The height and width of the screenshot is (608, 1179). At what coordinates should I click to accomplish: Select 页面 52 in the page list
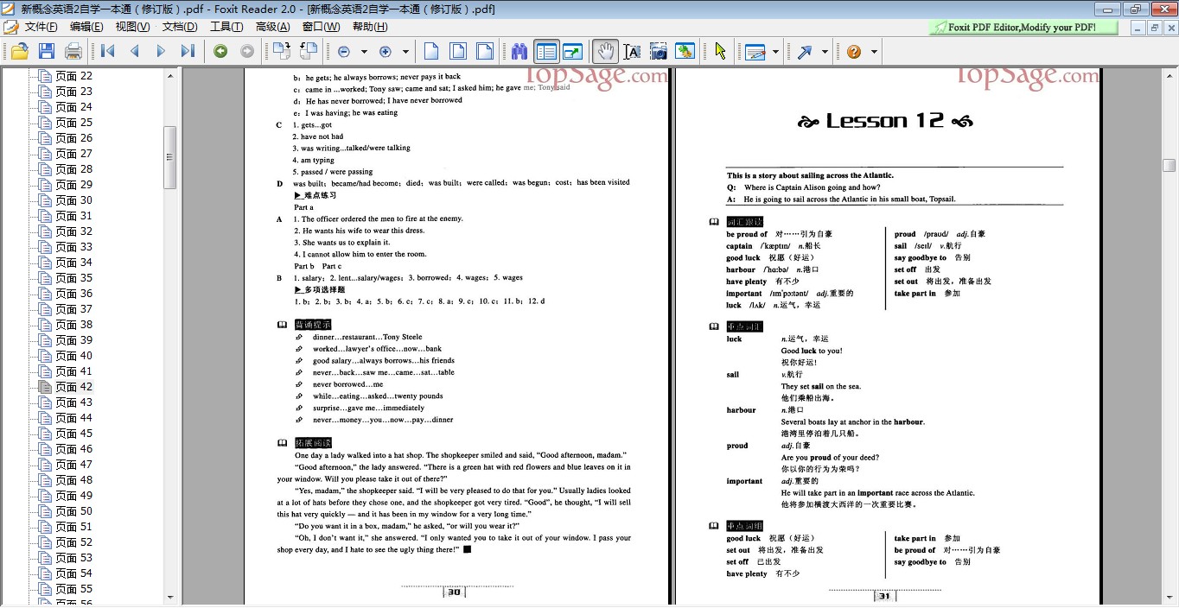pos(73,542)
